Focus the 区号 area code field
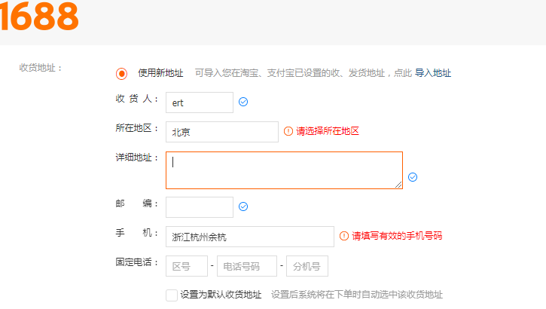 tap(186, 266)
